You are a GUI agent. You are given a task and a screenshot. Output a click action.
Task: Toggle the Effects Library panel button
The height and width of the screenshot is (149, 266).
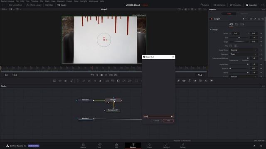point(34,5)
